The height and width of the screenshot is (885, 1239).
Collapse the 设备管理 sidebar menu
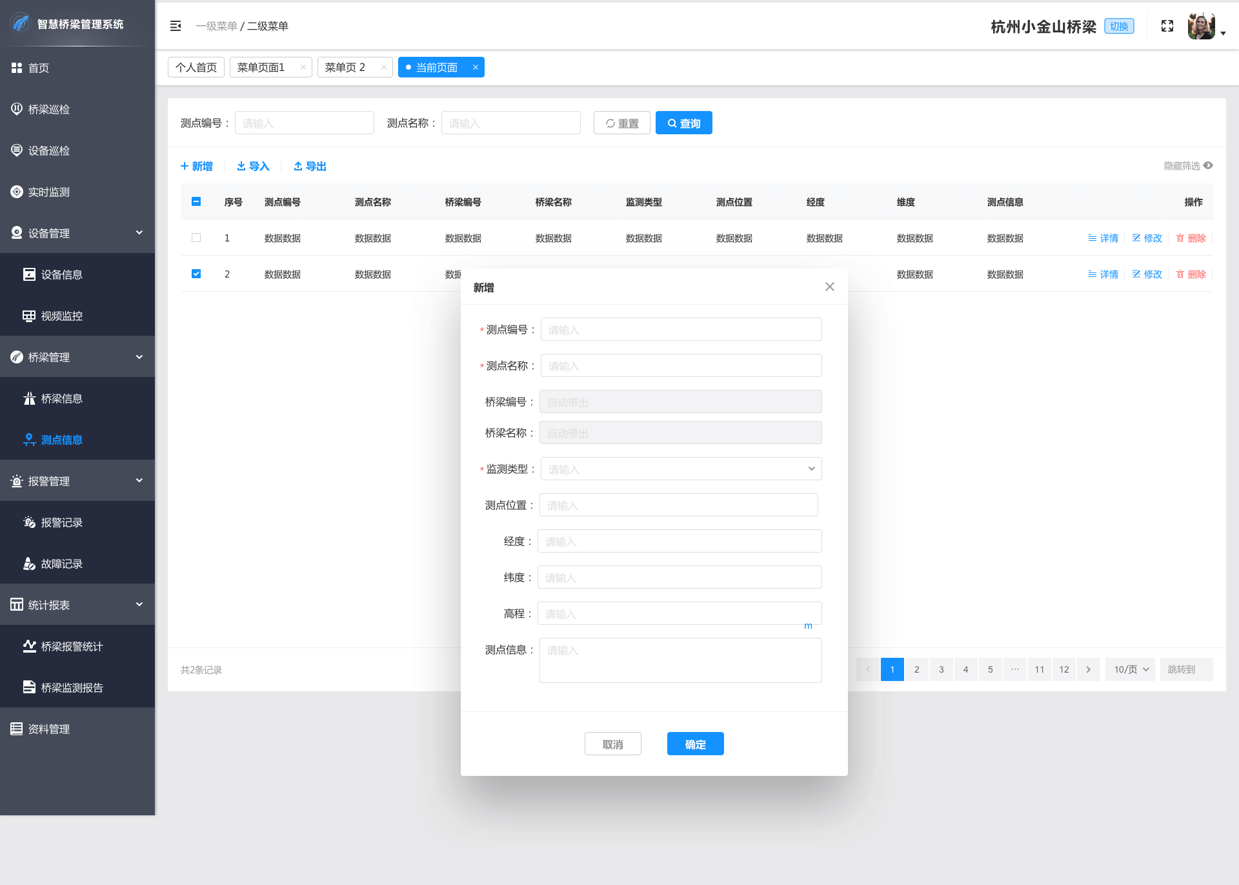point(77,233)
